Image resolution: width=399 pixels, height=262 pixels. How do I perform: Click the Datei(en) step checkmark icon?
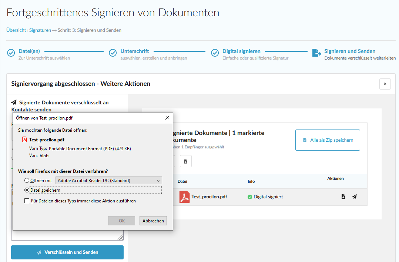click(x=11, y=53)
